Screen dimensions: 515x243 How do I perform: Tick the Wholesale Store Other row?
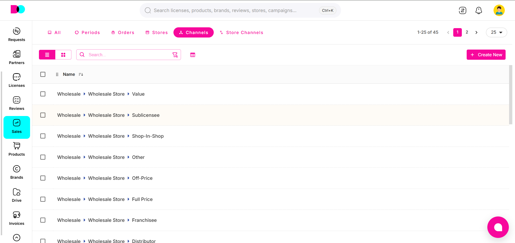(43, 157)
